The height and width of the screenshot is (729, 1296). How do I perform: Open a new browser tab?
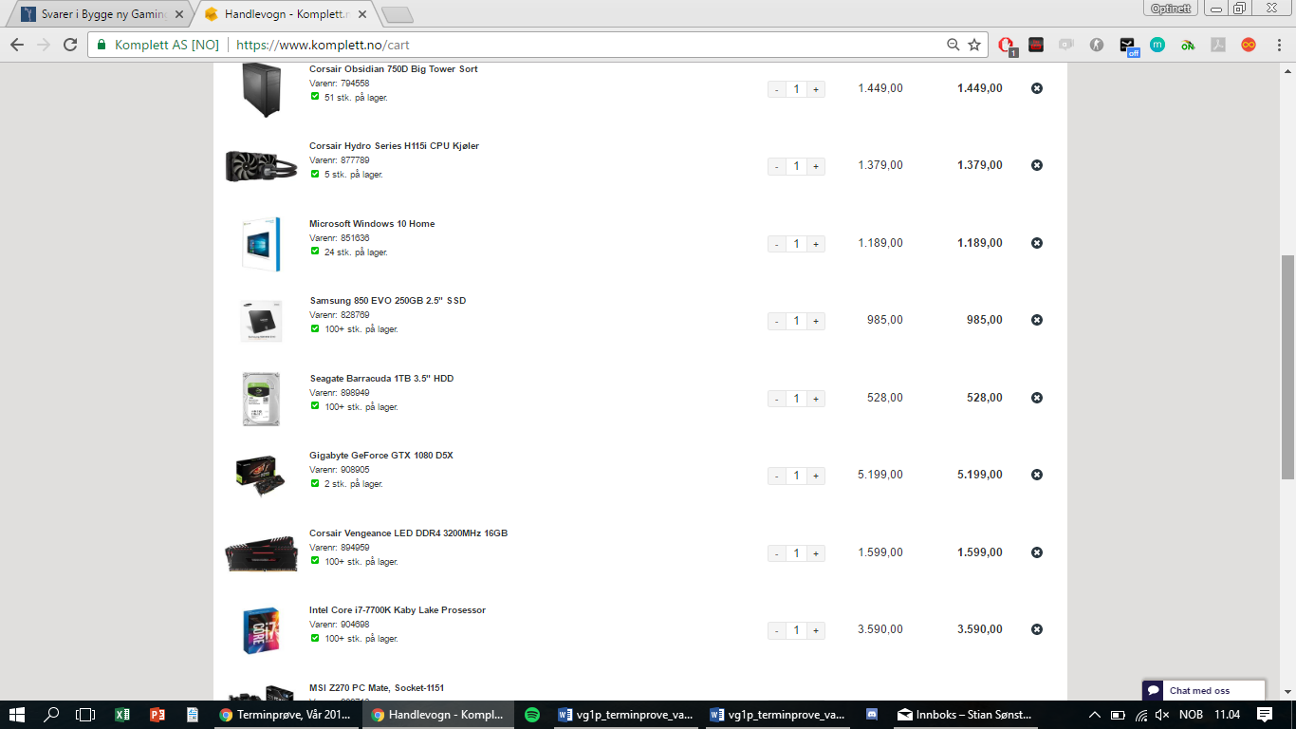click(x=398, y=15)
